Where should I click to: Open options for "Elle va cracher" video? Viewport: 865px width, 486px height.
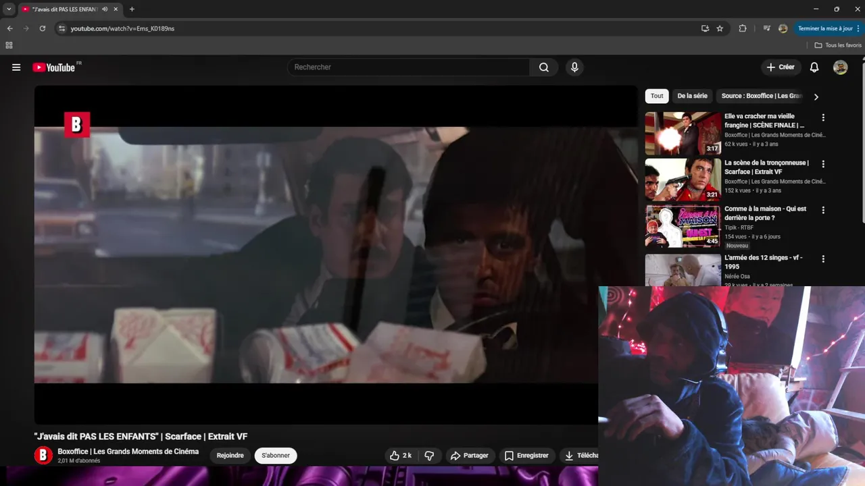pos(823,117)
